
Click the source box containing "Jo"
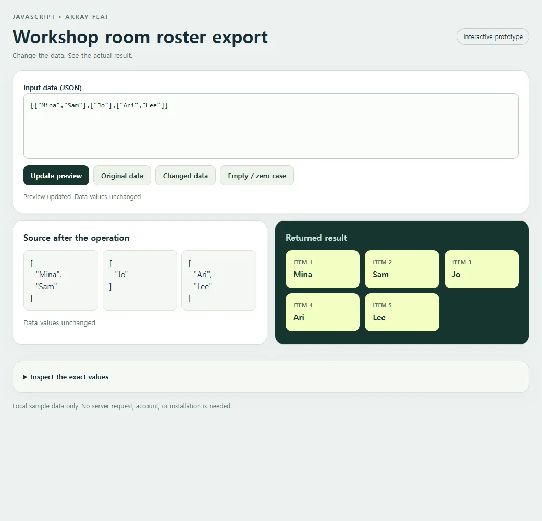tap(140, 280)
